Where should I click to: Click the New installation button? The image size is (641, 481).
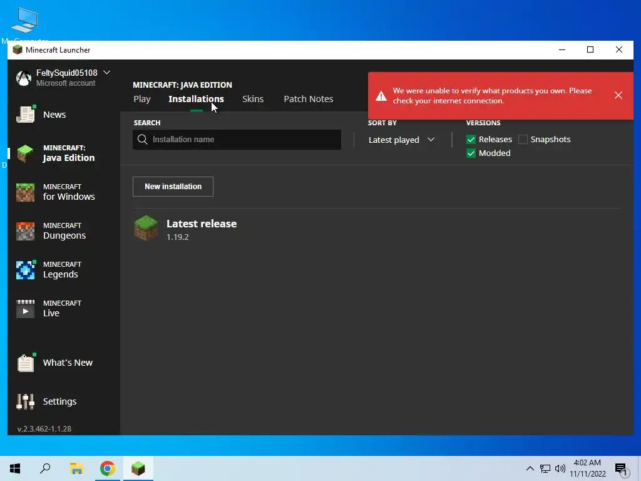coord(173,187)
